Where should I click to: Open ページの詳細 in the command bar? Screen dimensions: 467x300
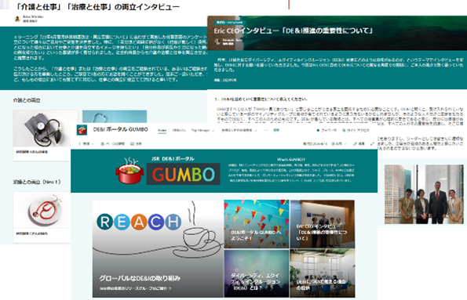(x=112, y=143)
